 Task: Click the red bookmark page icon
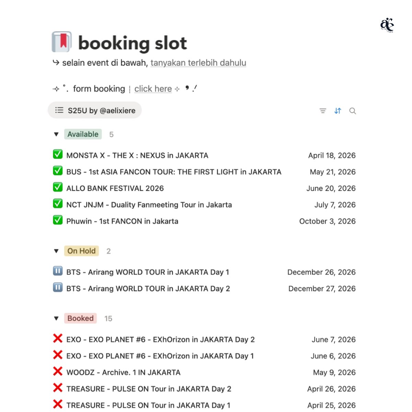coord(61,42)
